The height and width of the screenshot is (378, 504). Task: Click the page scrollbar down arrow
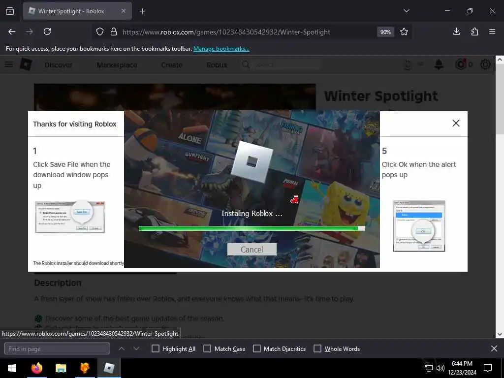click(500, 334)
